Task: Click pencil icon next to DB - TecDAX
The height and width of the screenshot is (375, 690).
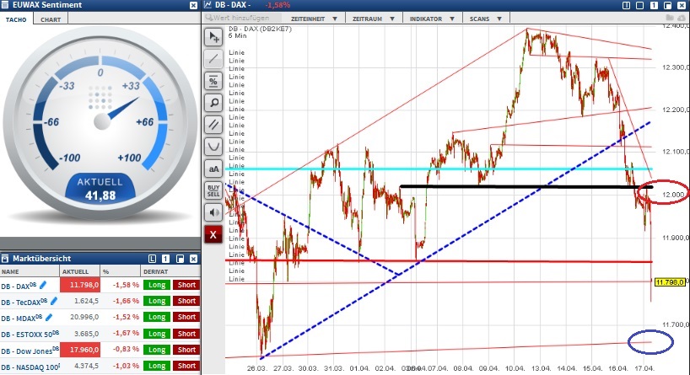Action: pyautogui.click(x=54, y=301)
